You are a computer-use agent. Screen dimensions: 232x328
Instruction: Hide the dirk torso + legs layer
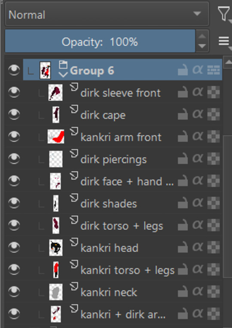pos(14,225)
